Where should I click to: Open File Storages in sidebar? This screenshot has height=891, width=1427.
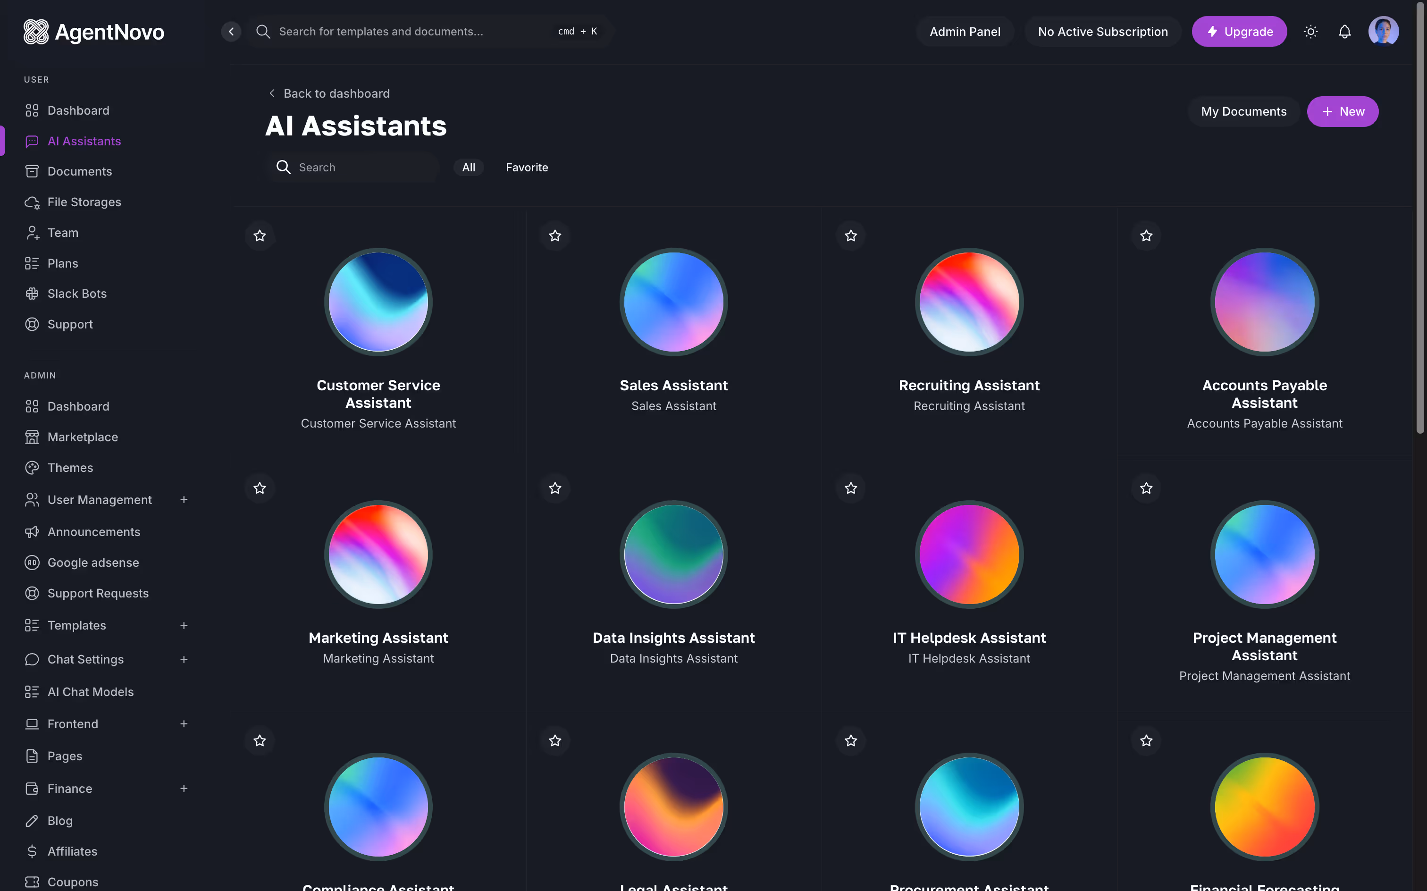(x=84, y=202)
